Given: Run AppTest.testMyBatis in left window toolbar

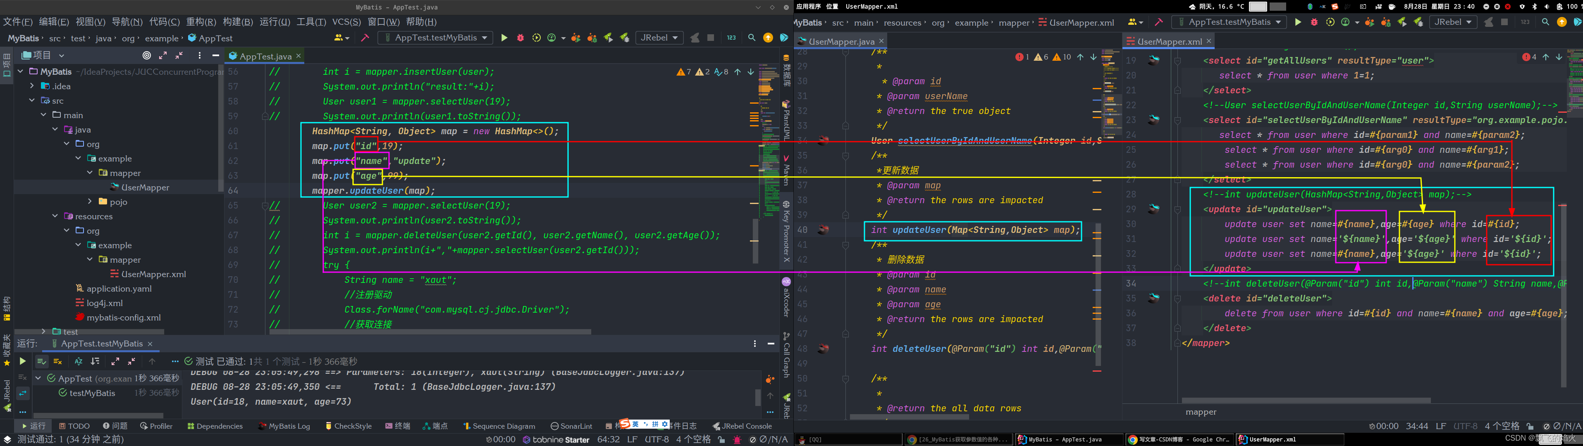Looking at the screenshot, I should (x=504, y=38).
